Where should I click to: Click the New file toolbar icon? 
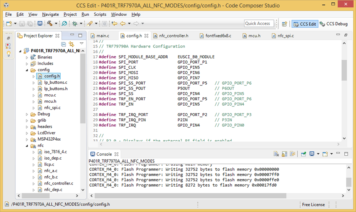point(8,24)
